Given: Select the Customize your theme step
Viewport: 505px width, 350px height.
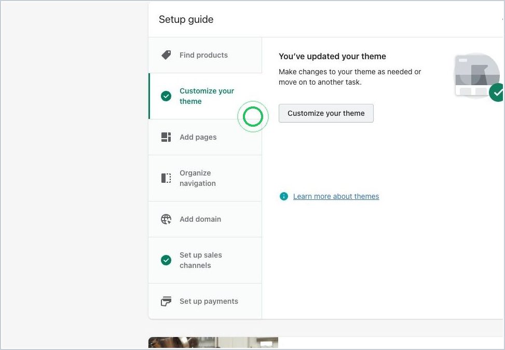Looking at the screenshot, I should click(205, 96).
